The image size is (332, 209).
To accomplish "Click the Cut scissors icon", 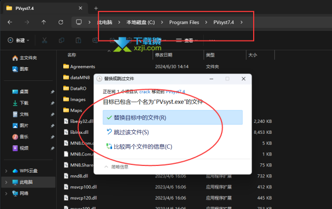I will pos(45,40).
